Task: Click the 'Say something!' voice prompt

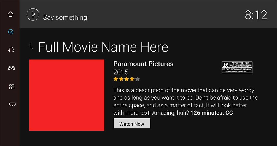Action: (66, 18)
